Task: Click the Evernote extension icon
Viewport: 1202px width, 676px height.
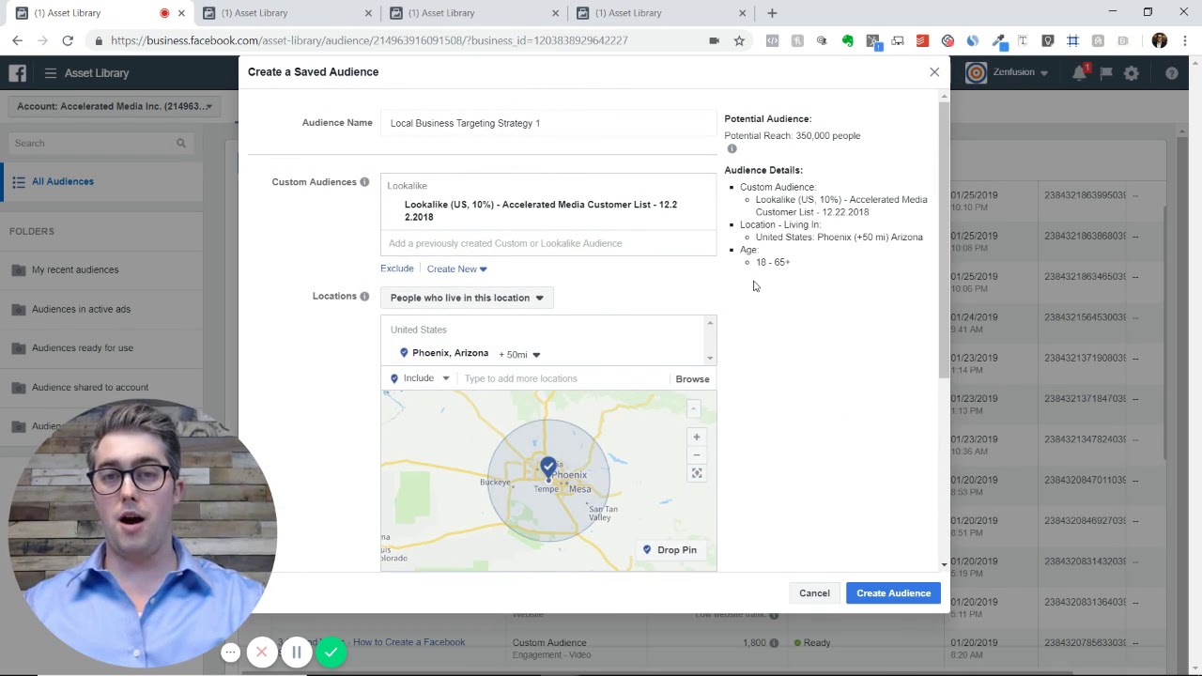Action: pos(848,41)
